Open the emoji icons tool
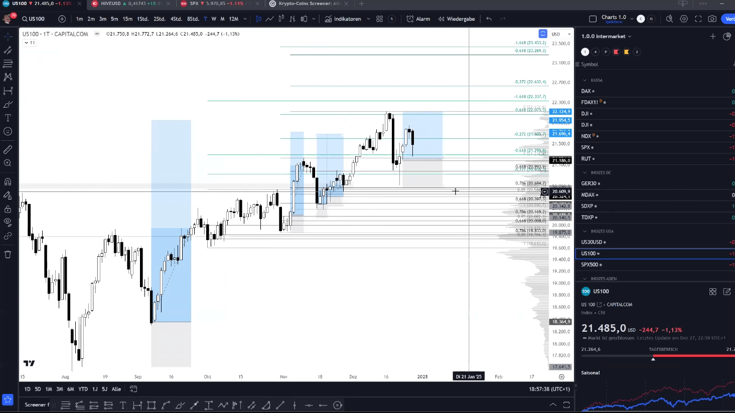This screenshot has width=735, height=413. click(8, 131)
